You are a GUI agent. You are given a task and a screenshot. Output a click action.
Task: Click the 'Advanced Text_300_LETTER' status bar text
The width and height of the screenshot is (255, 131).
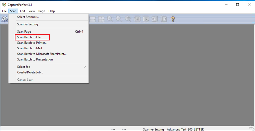185,129
